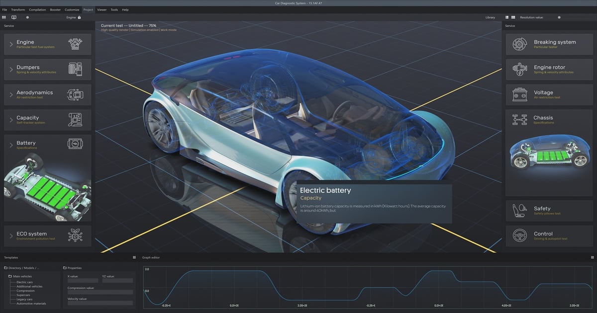Open the Graph editor panel options icon

[592, 257]
